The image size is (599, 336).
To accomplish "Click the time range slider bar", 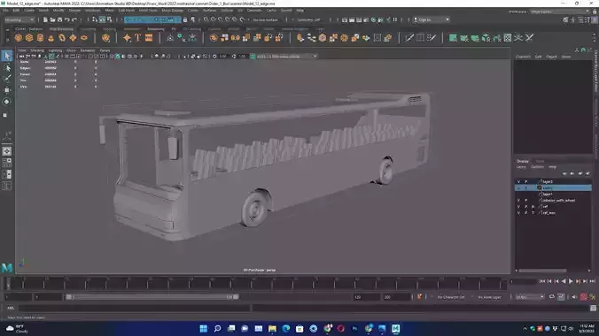I will [x=152, y=297].
